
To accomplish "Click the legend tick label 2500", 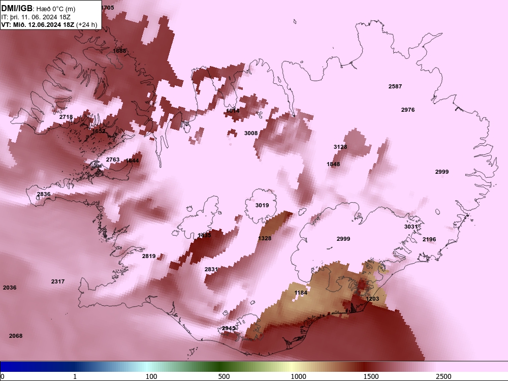I will click(443, 376).
